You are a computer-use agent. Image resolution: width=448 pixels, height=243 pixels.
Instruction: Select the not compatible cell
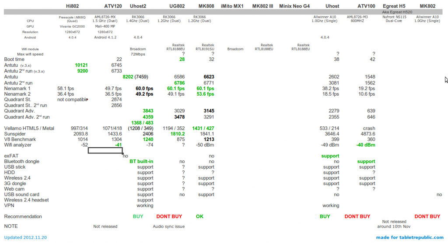click(71, 100)
